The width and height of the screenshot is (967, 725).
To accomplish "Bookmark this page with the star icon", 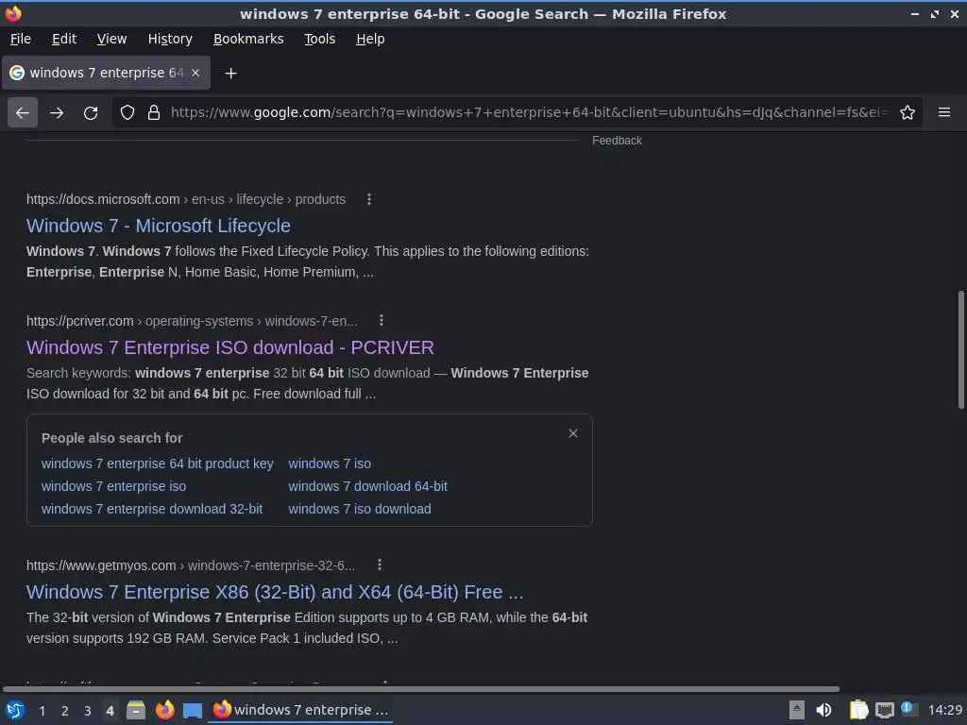I will 908,113.
